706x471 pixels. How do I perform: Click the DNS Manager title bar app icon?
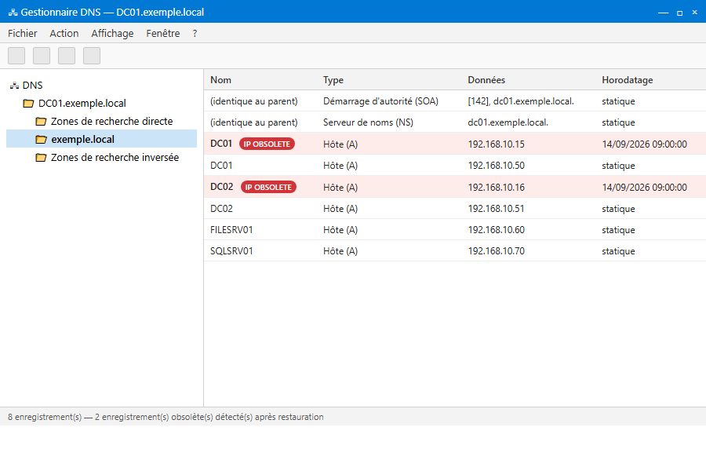click(13, 13)
